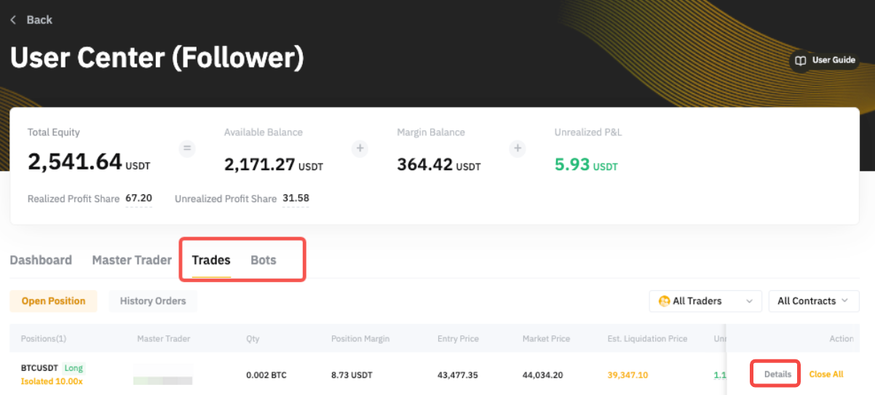Switch to the Bots tab
The height and width of the screenshot is (395, 875).
[x=264, y=260]
